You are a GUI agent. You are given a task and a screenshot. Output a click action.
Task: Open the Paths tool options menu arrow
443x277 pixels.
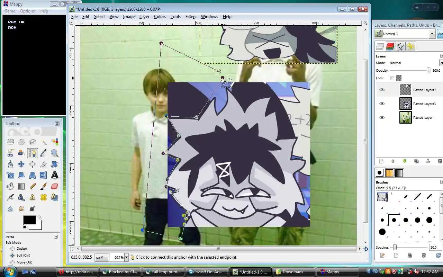click(56, 237)
